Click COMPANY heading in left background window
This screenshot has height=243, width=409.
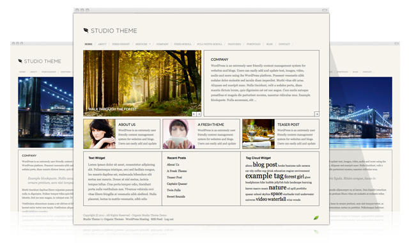point(29,155)
